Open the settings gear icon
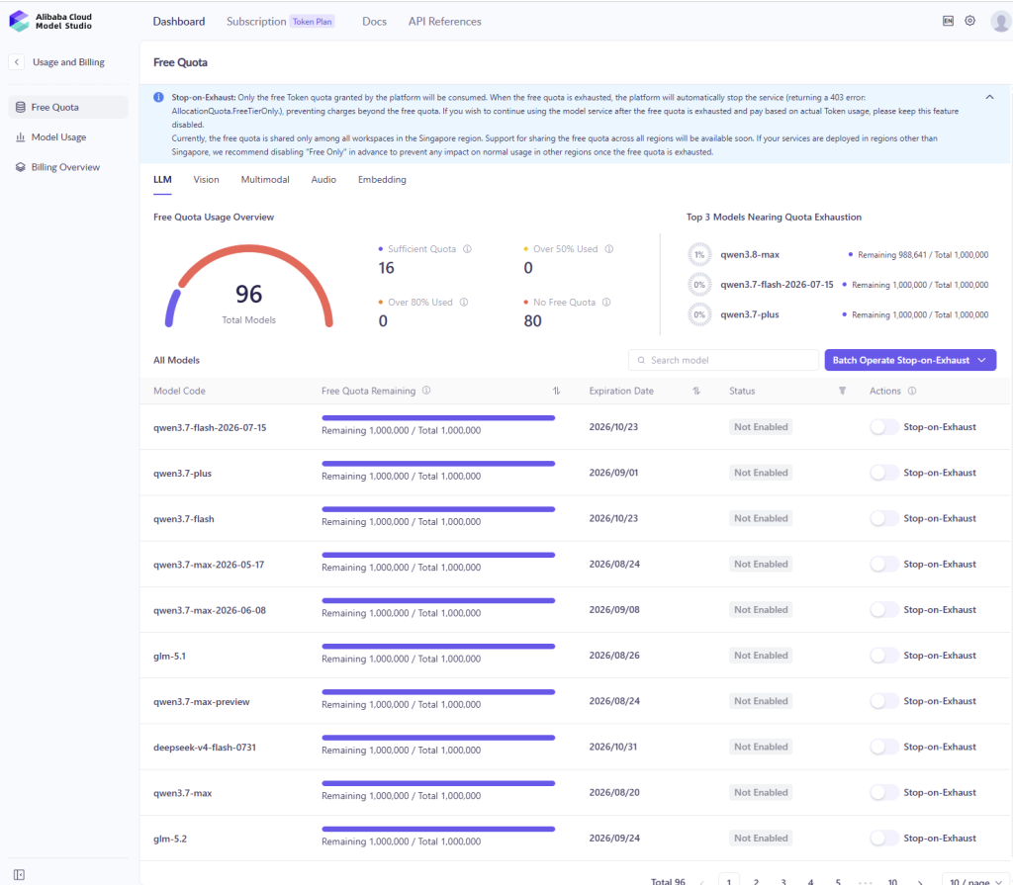This screenshot has width=1013, height=885. point(969,21)
